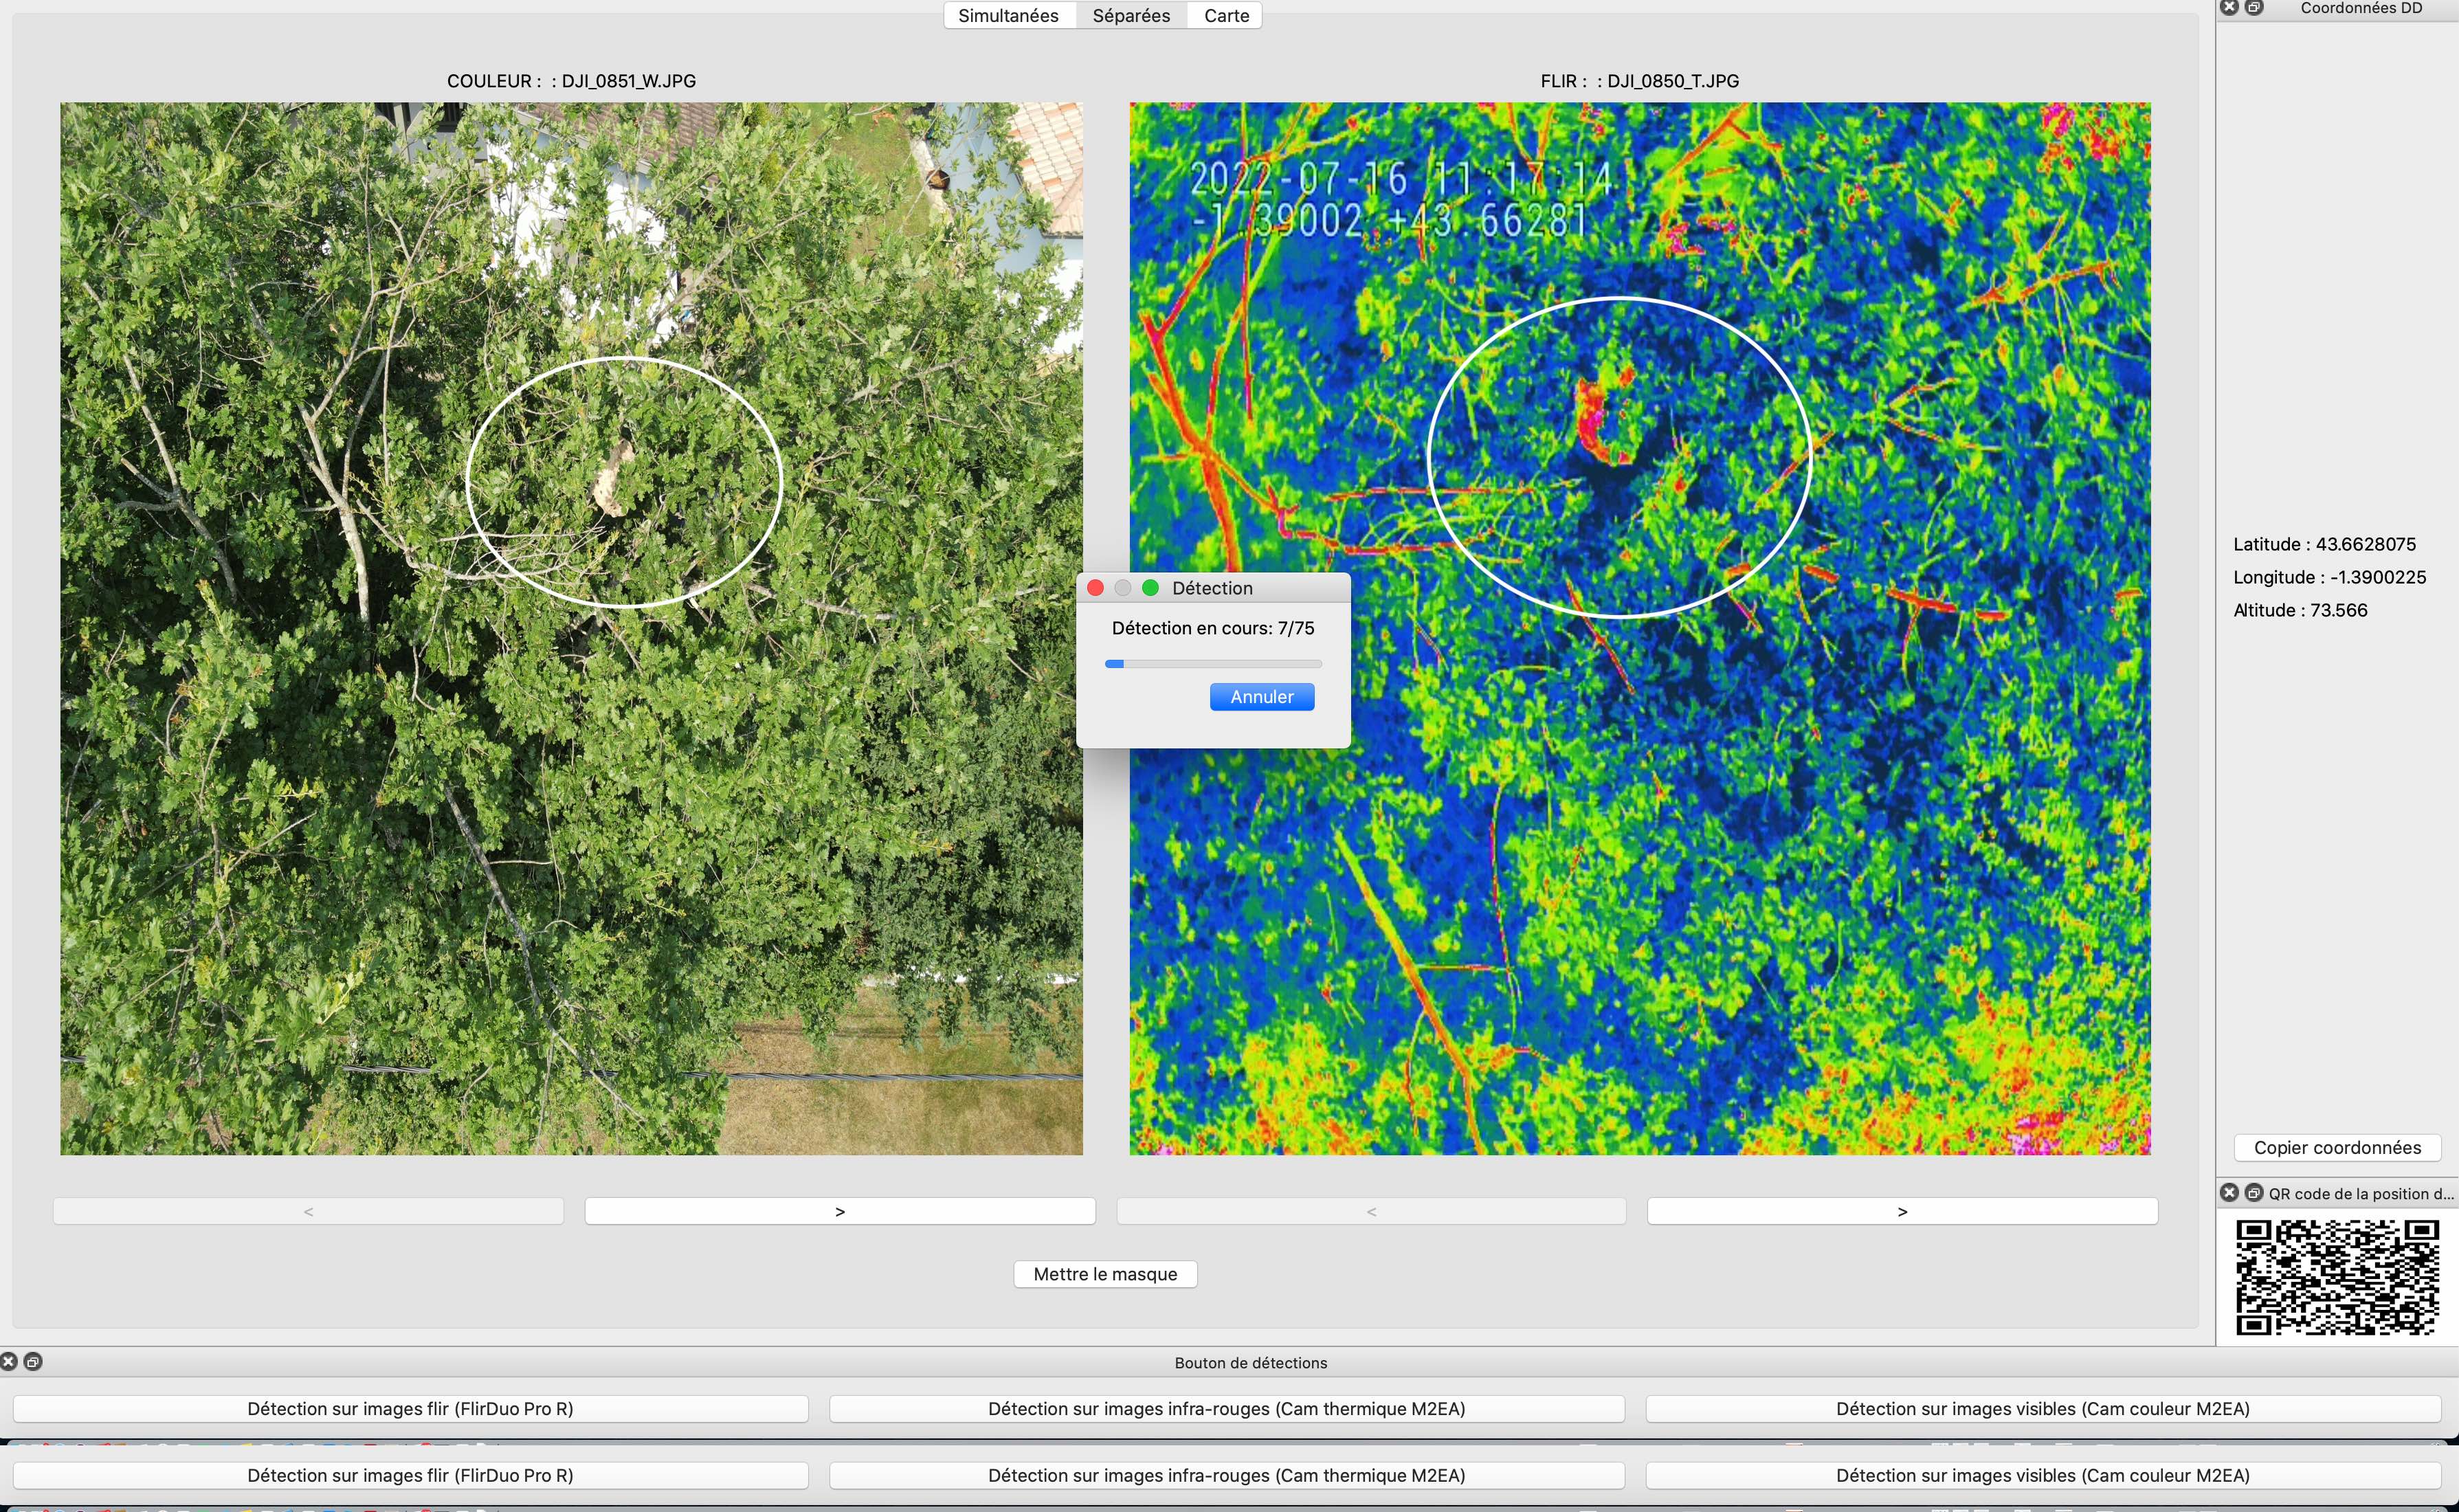Screen dimensions: 2459x1512
Task: Float the Bouton de détections panel
Action: point(33,1362)
